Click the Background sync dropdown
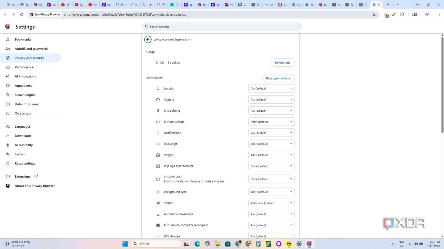Screen dimensions: 444x249 (x=271, y=192)
